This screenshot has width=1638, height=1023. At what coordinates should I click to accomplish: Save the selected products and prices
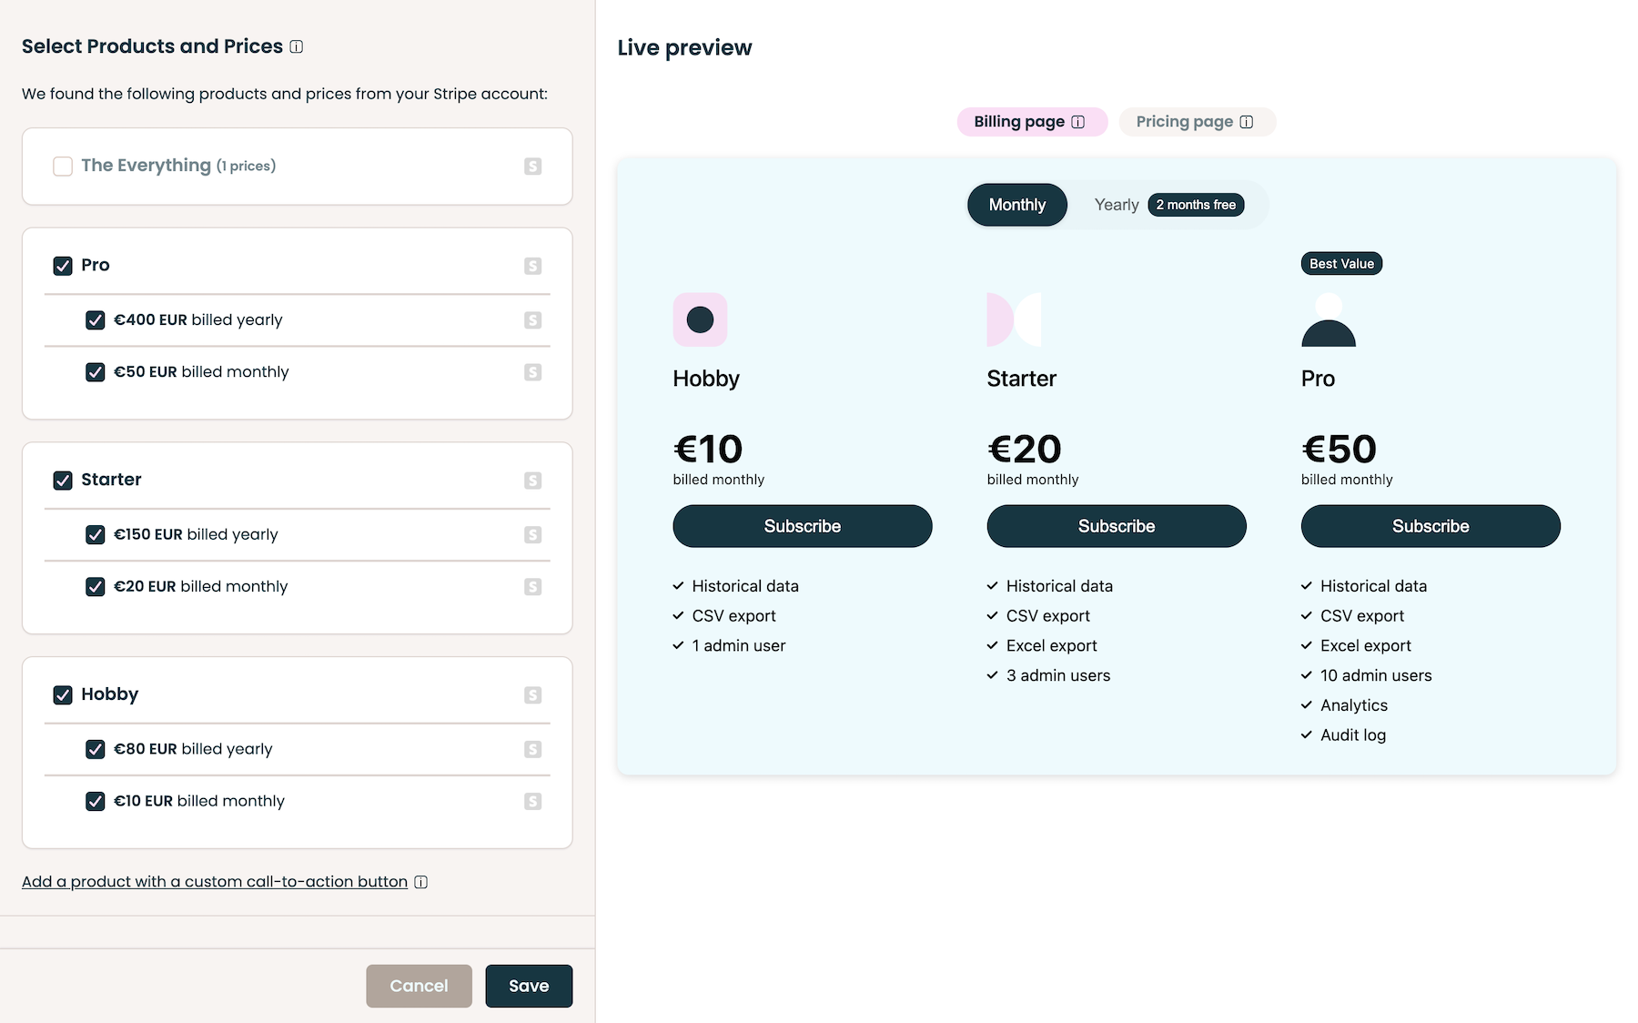(529, 986)
